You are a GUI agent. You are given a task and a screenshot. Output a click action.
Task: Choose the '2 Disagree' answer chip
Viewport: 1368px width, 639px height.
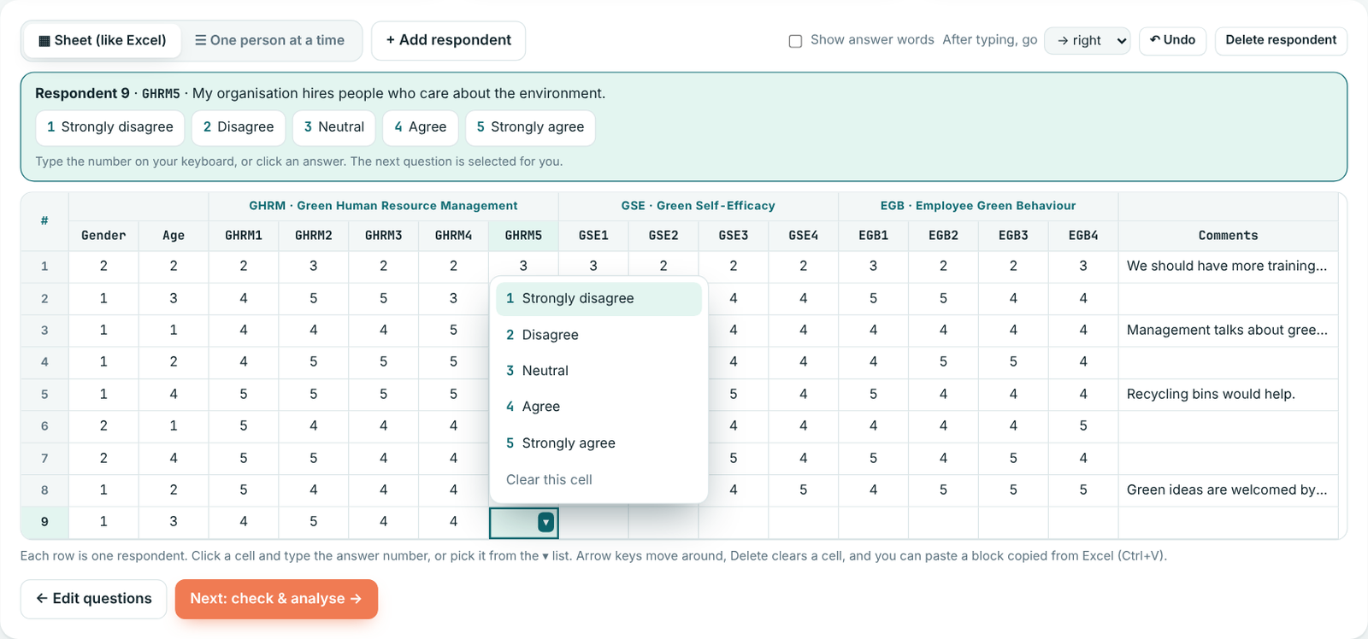click(239, 127)
